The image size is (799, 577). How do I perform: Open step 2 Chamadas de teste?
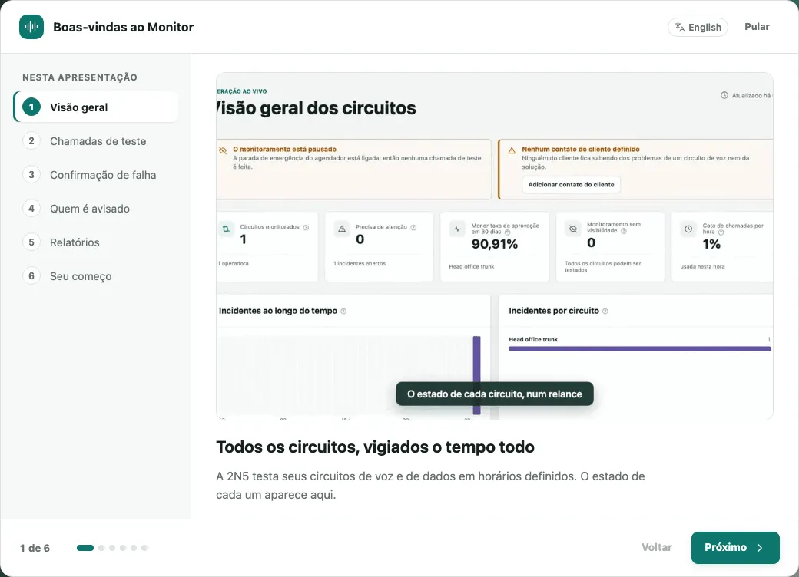96,141
